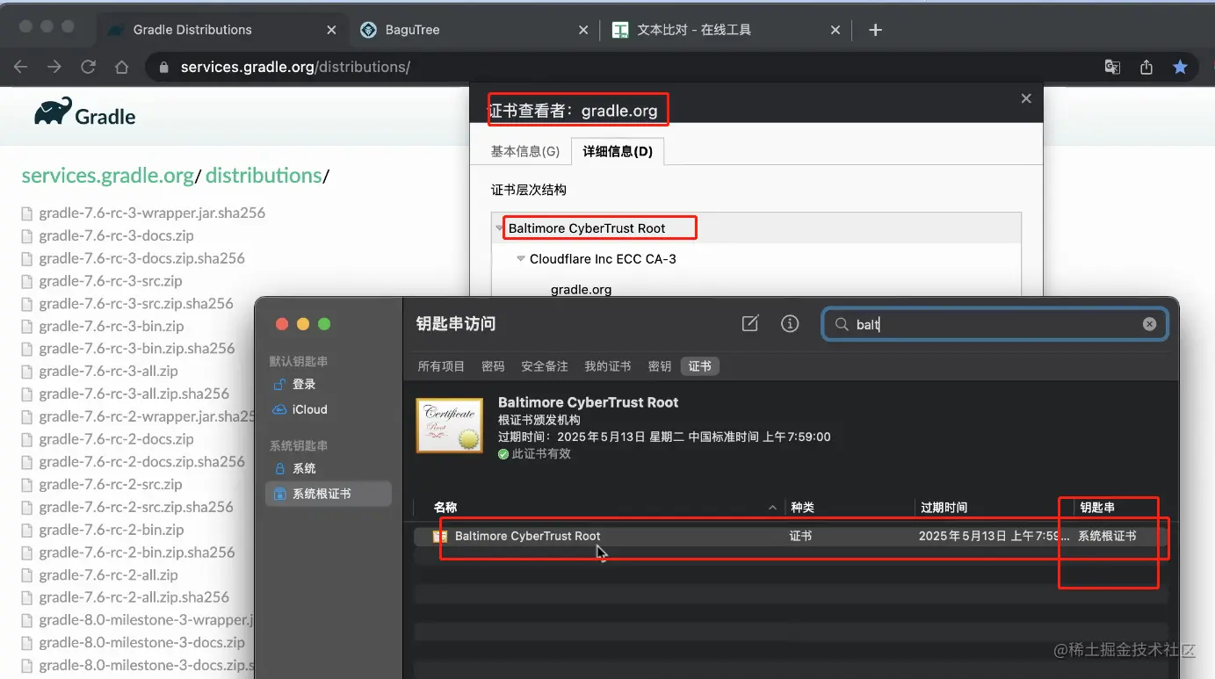Download gradle-7.6-rc-2-src.zip
The height and width of the screenshot is (679, 1215).
(111, 484)
